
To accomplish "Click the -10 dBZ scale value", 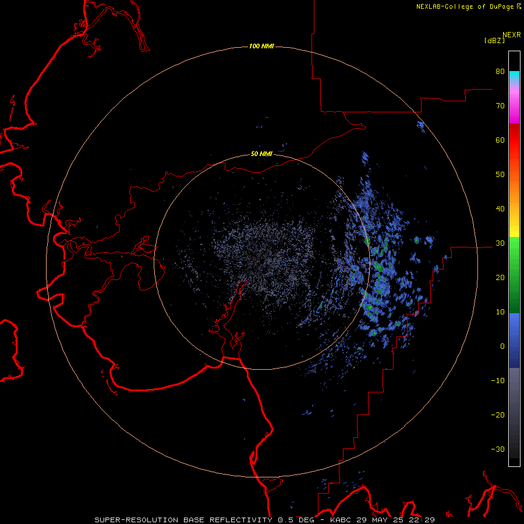I will pos(498,381).
